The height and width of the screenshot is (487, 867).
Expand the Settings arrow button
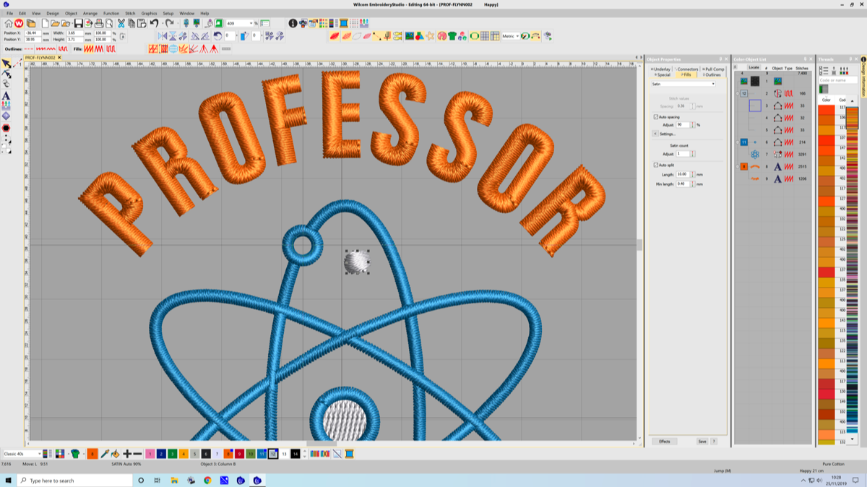point(655,134)
